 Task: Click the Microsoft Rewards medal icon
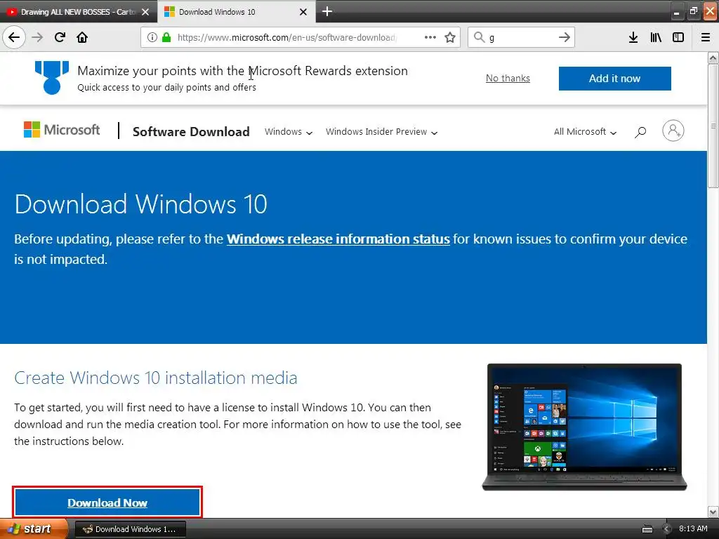pos(52,77)
